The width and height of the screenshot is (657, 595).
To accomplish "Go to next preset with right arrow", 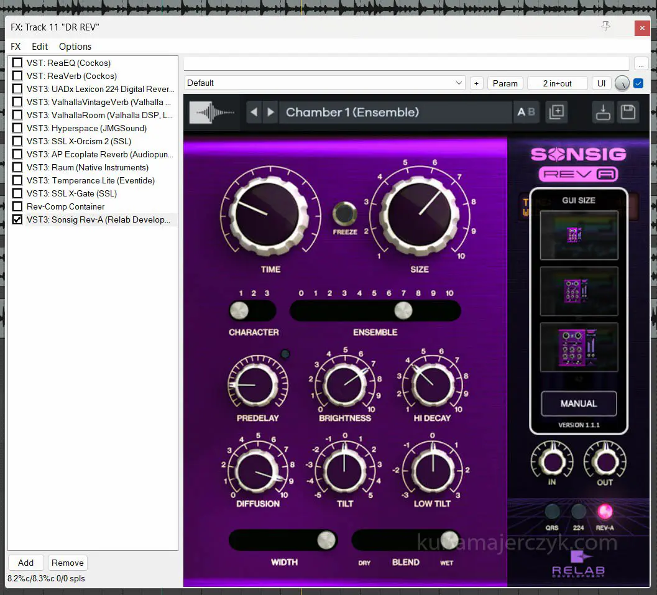I will coord(270,113).
